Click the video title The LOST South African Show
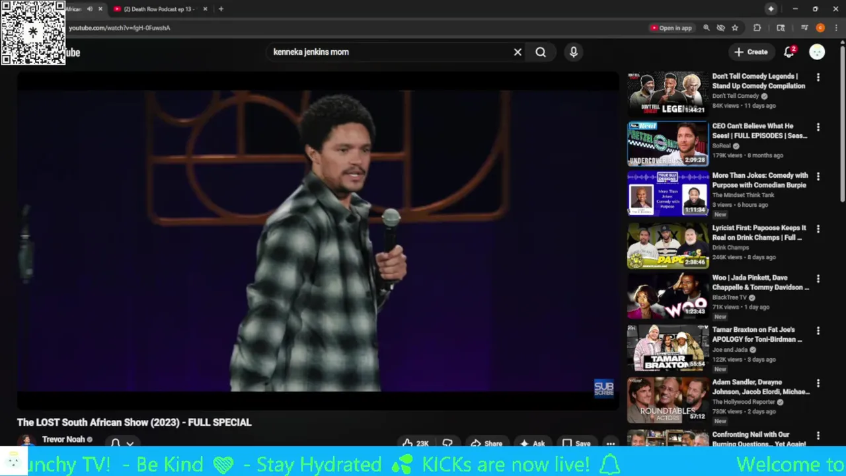 [x=134, y=422]
